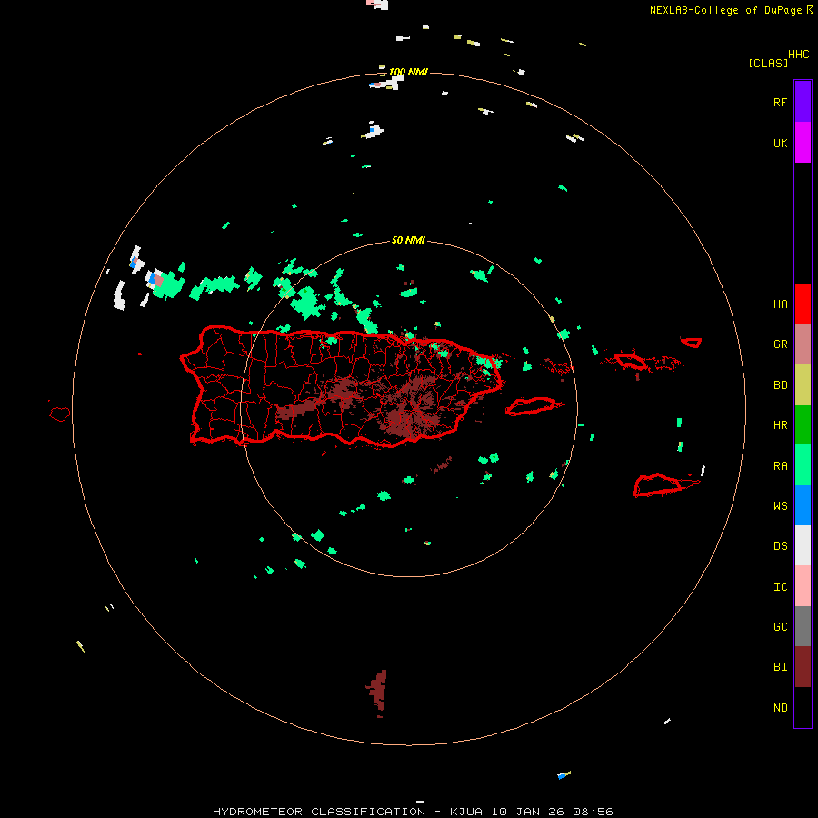The height and width of the screenshot is (818, 818).
Task: Click the IC pink legend swatch
Action: pos(803,586)
